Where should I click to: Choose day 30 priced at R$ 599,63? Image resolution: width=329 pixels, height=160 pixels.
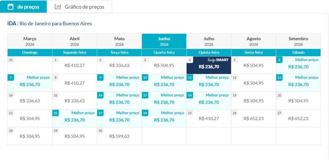coord(119,136)
